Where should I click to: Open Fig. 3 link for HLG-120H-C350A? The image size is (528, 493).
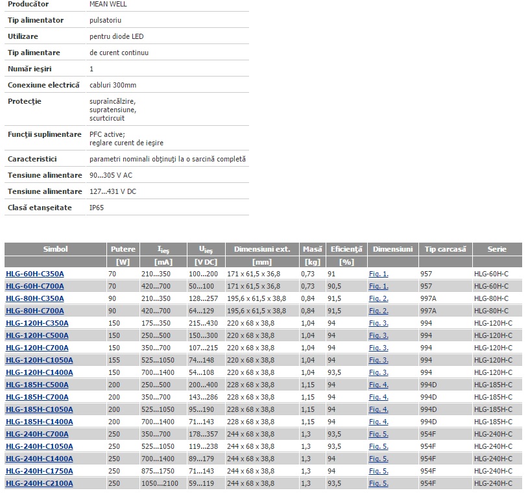pos(379,323)
